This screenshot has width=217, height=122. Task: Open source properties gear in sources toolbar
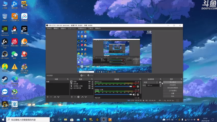click(x=78, y=97)
